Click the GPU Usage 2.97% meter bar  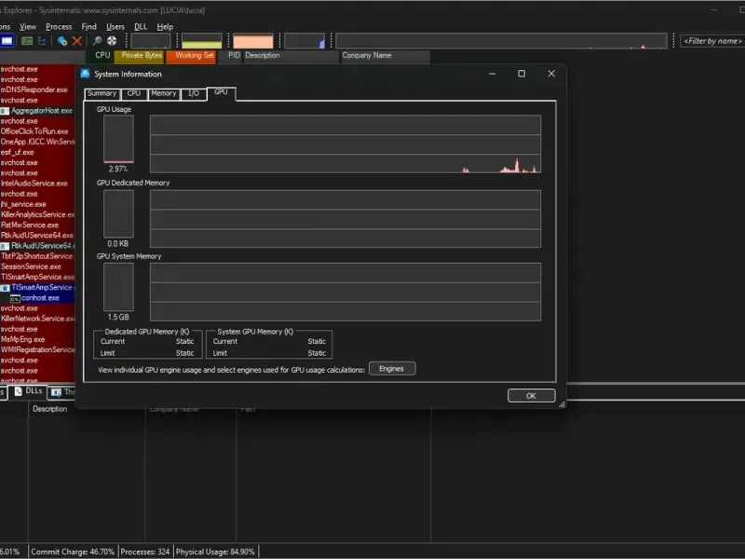coord(119,139)
